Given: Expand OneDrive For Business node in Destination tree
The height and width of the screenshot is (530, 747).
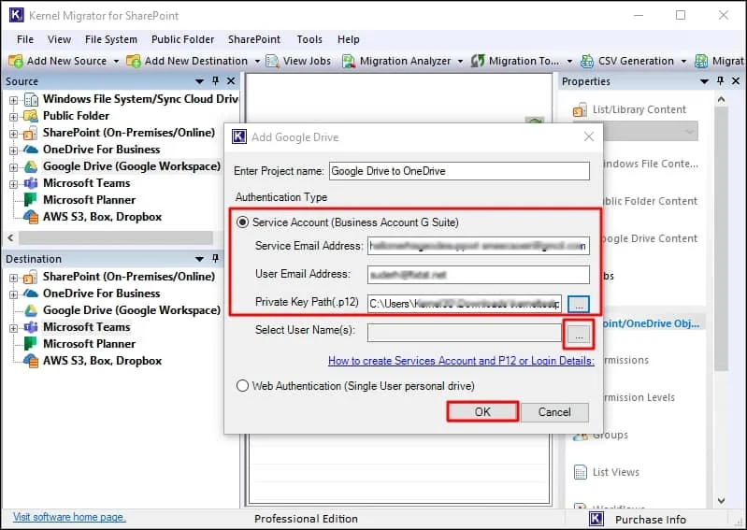Looking at the screenshot, I should click(14, 294).
